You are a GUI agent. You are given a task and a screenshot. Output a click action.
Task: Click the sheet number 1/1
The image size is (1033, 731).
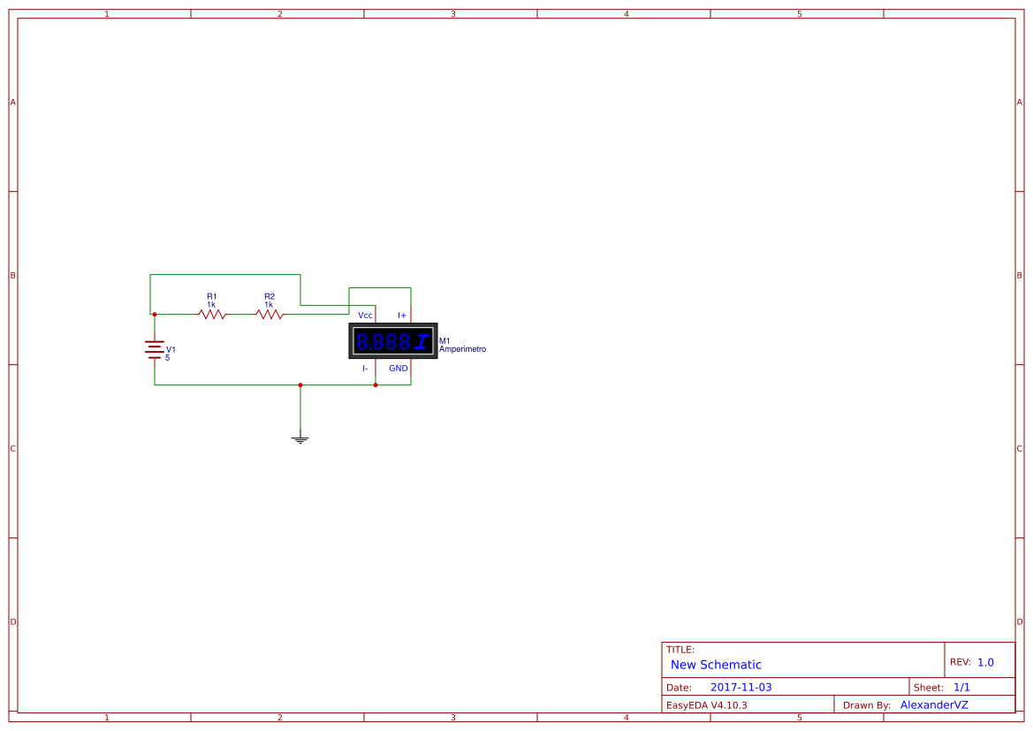[x=962, y=686]
